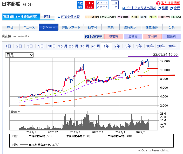The image size is (183, 154).
Task: Open the スマートアラート icon
Action: pos(103,5)
